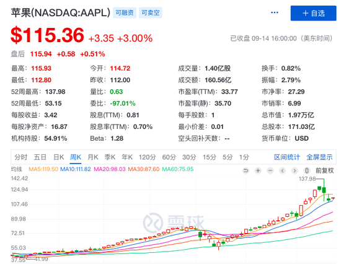Click the 量比 value 0.63

[x=116, y=92]
